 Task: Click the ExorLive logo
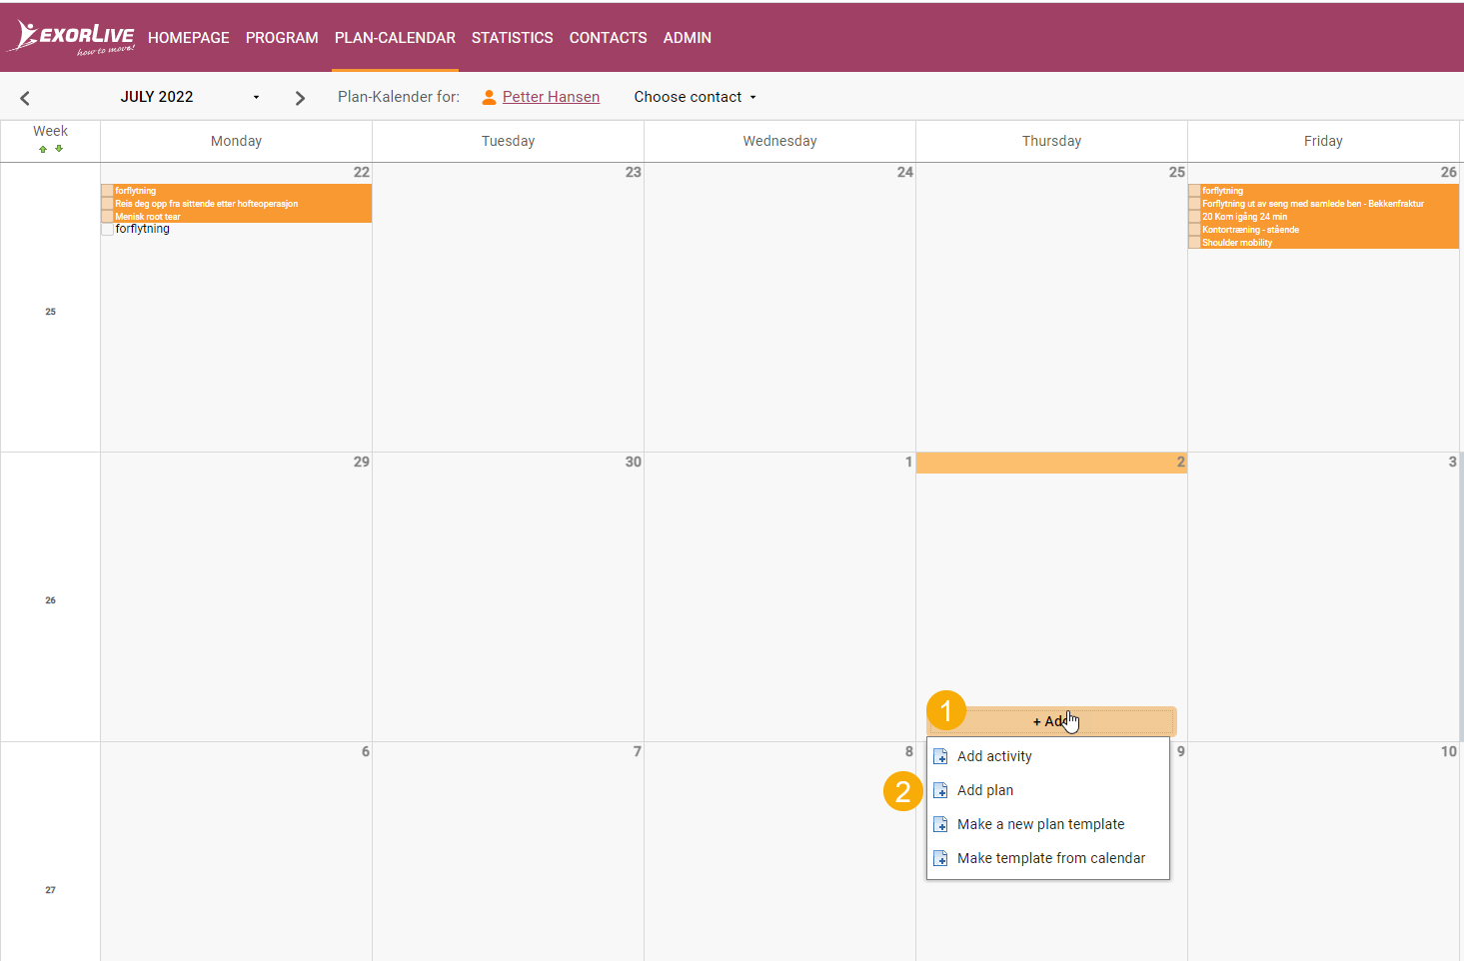(71, 37)
